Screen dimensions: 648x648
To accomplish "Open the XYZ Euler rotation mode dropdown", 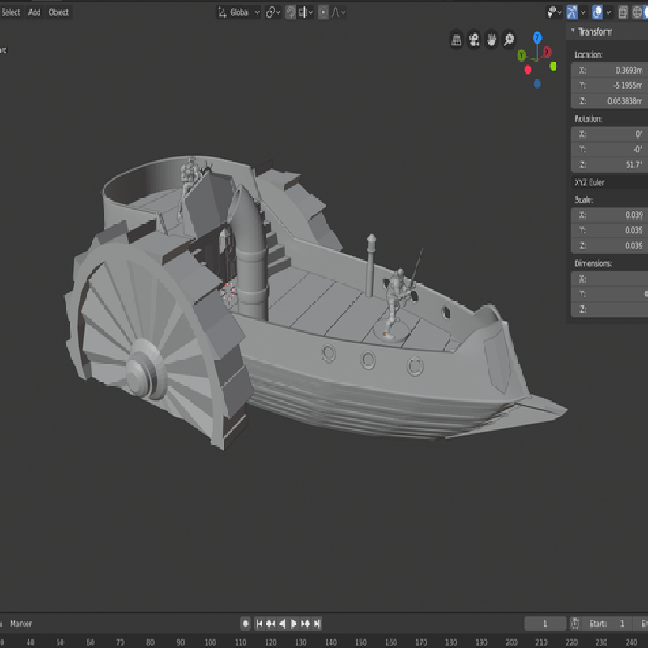I will click(609, 182).
